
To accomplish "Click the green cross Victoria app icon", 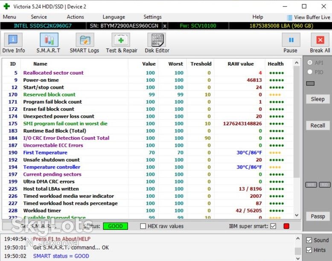I will [6, 6].
